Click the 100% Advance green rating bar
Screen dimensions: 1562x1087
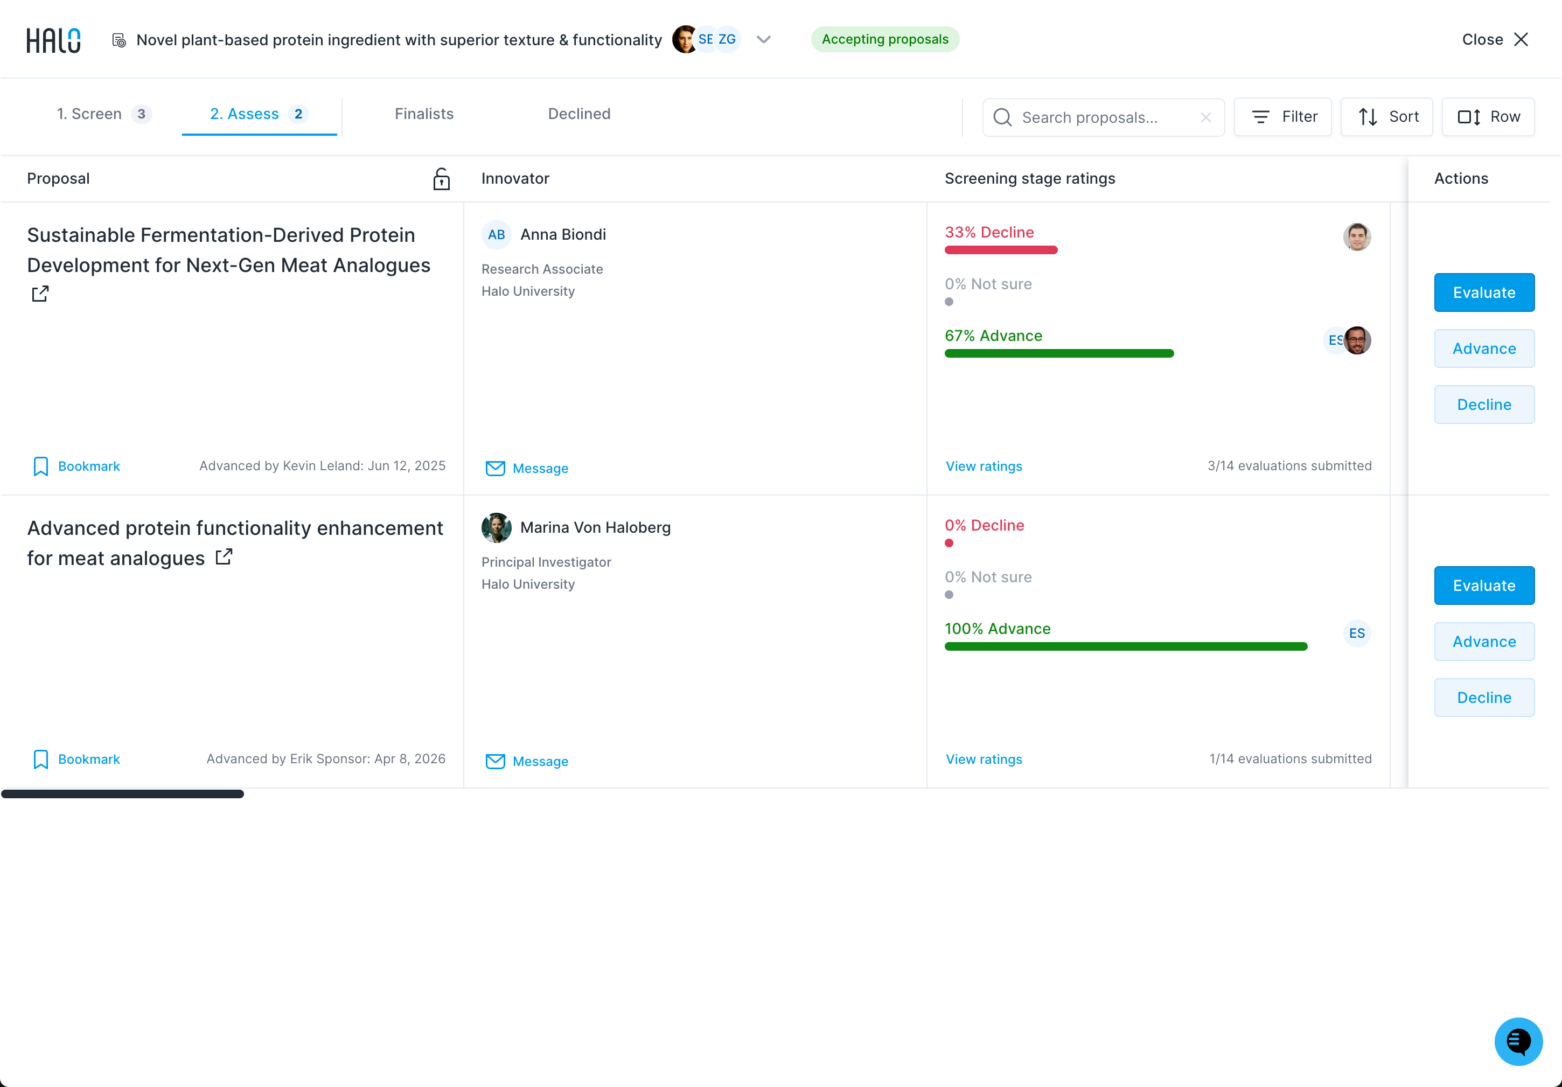[1126, 647]
